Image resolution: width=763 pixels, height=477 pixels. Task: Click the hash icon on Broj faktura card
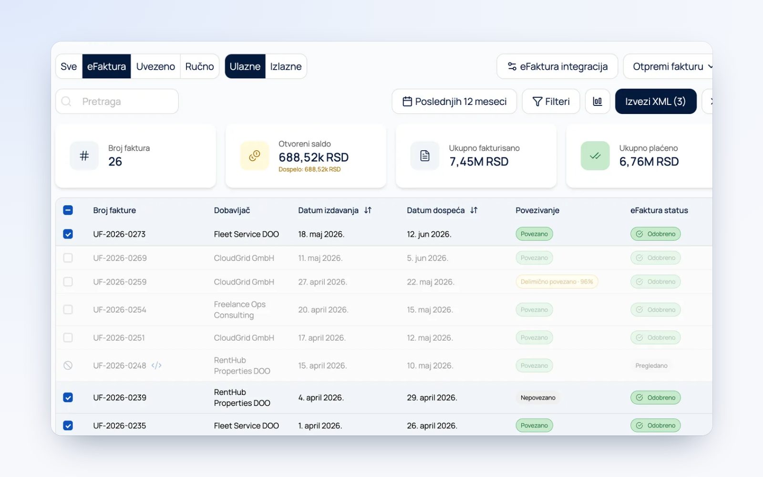(84, 156)
